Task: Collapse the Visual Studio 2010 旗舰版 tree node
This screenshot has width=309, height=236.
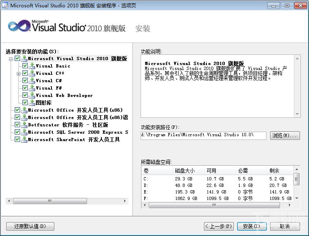Action: coord(11,59)
